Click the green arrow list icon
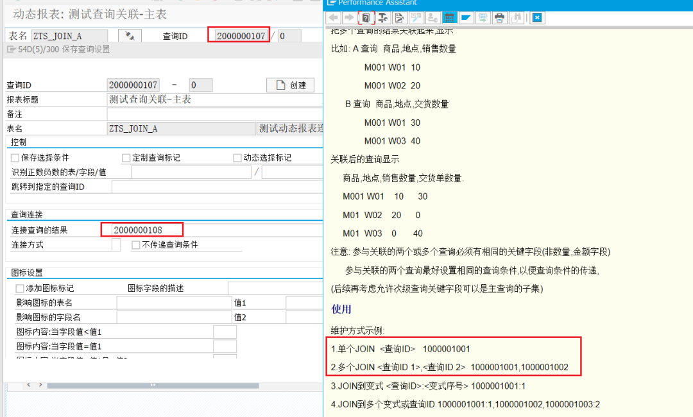This screenshot has width=693, height=417. coord(483,18)
